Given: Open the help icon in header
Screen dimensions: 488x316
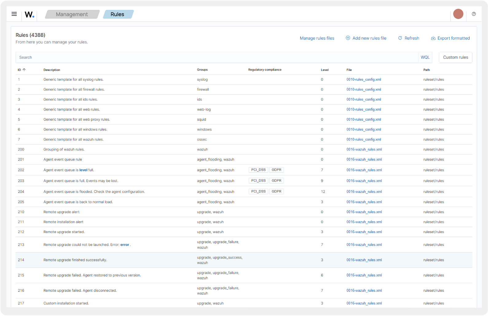Looking at the screenshot, I should (x=474, y=14).
